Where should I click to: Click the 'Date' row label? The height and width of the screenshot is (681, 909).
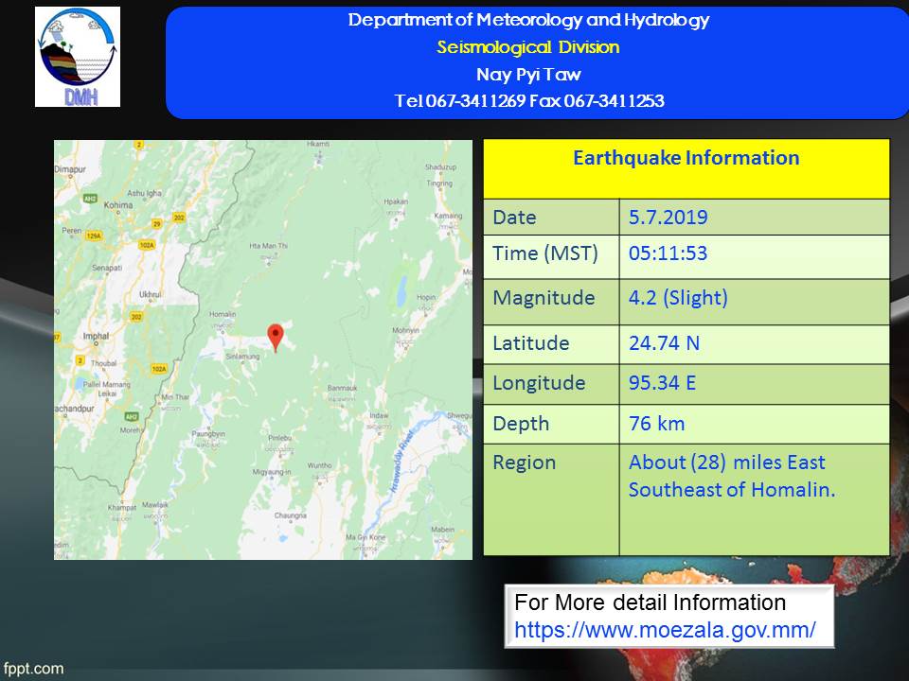[x=514, y=218]
